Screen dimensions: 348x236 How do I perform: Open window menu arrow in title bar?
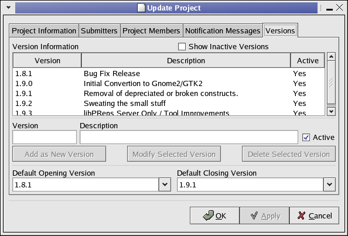point(8,8)
